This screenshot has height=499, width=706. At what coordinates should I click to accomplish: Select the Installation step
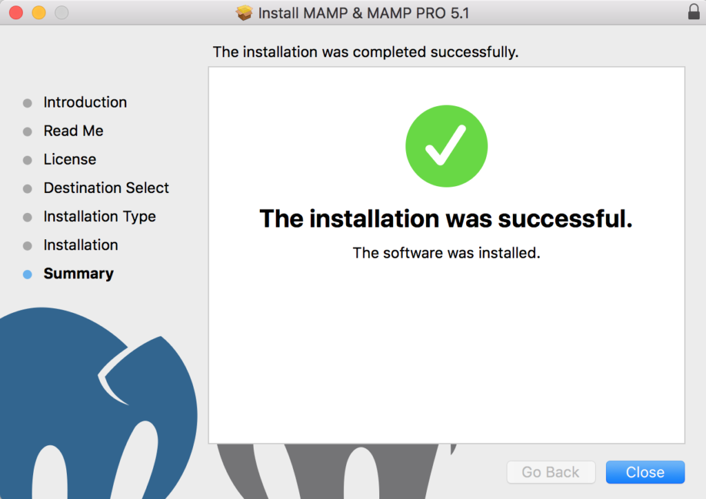pos(81,245)
